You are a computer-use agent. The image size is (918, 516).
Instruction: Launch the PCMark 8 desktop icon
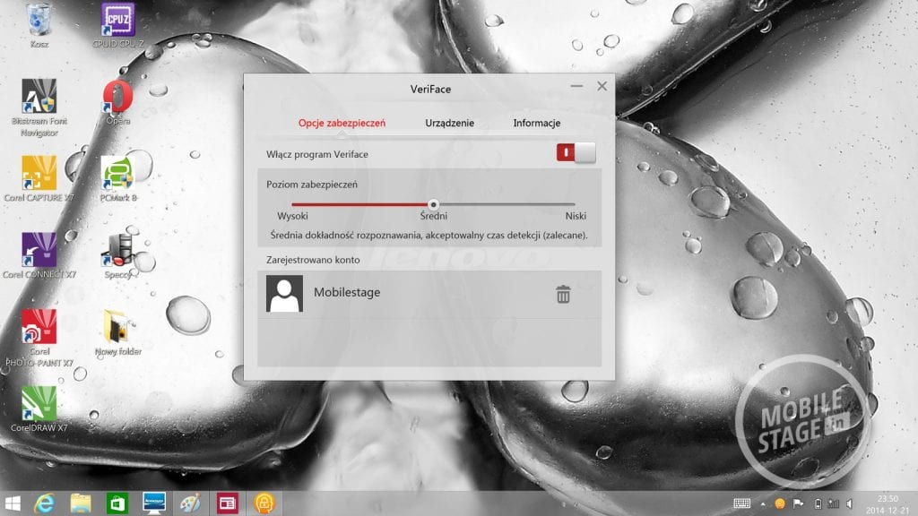click(x=117, y=174)
